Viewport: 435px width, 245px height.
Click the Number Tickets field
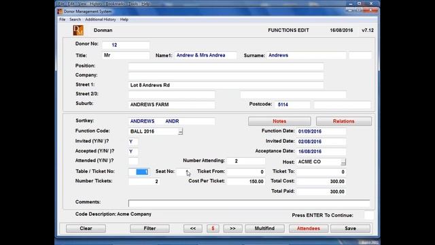pyautogui.click(x=144, y=182)
